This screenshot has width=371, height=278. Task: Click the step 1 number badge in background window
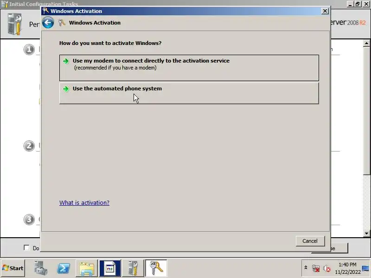tap(29, 50)
